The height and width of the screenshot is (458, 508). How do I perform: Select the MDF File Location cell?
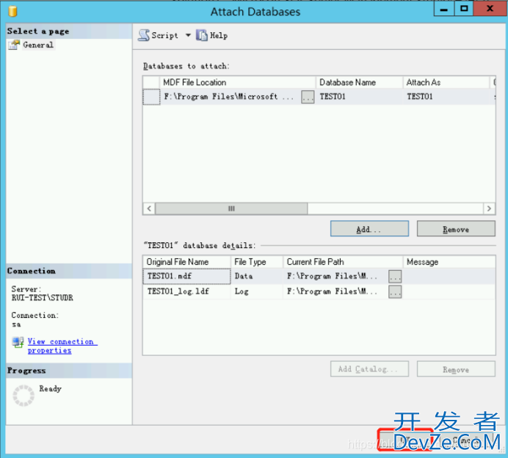pos(230,97)
